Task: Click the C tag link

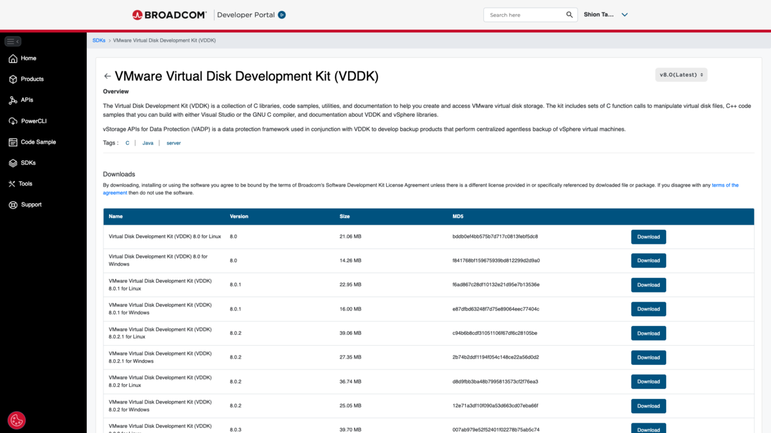Action: [x=127, y=143]
